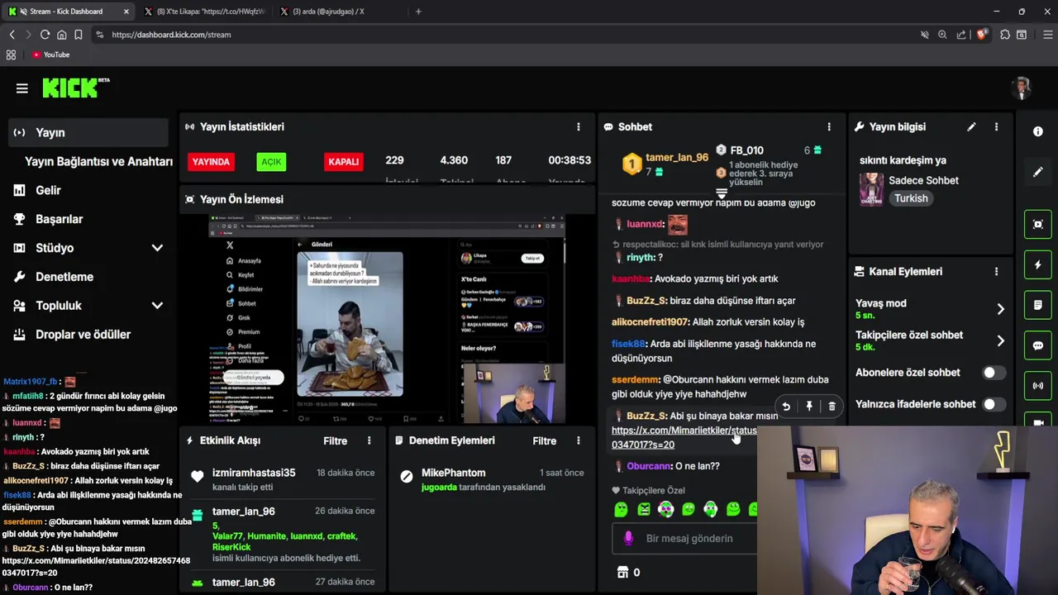The image size is (1058, 595).
Task: Open Sohbet panel three-dot menu
Action: coord(829,126)
